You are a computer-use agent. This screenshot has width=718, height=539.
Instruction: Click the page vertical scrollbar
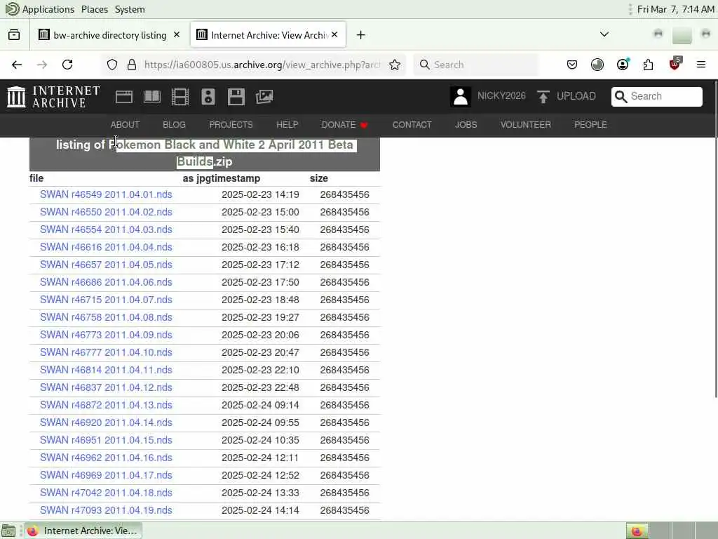pyautogui.click(x=715, y=239)
